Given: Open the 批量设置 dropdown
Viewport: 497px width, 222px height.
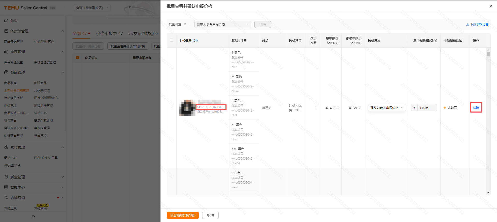Looking at the screenshot, I should 223,24.
